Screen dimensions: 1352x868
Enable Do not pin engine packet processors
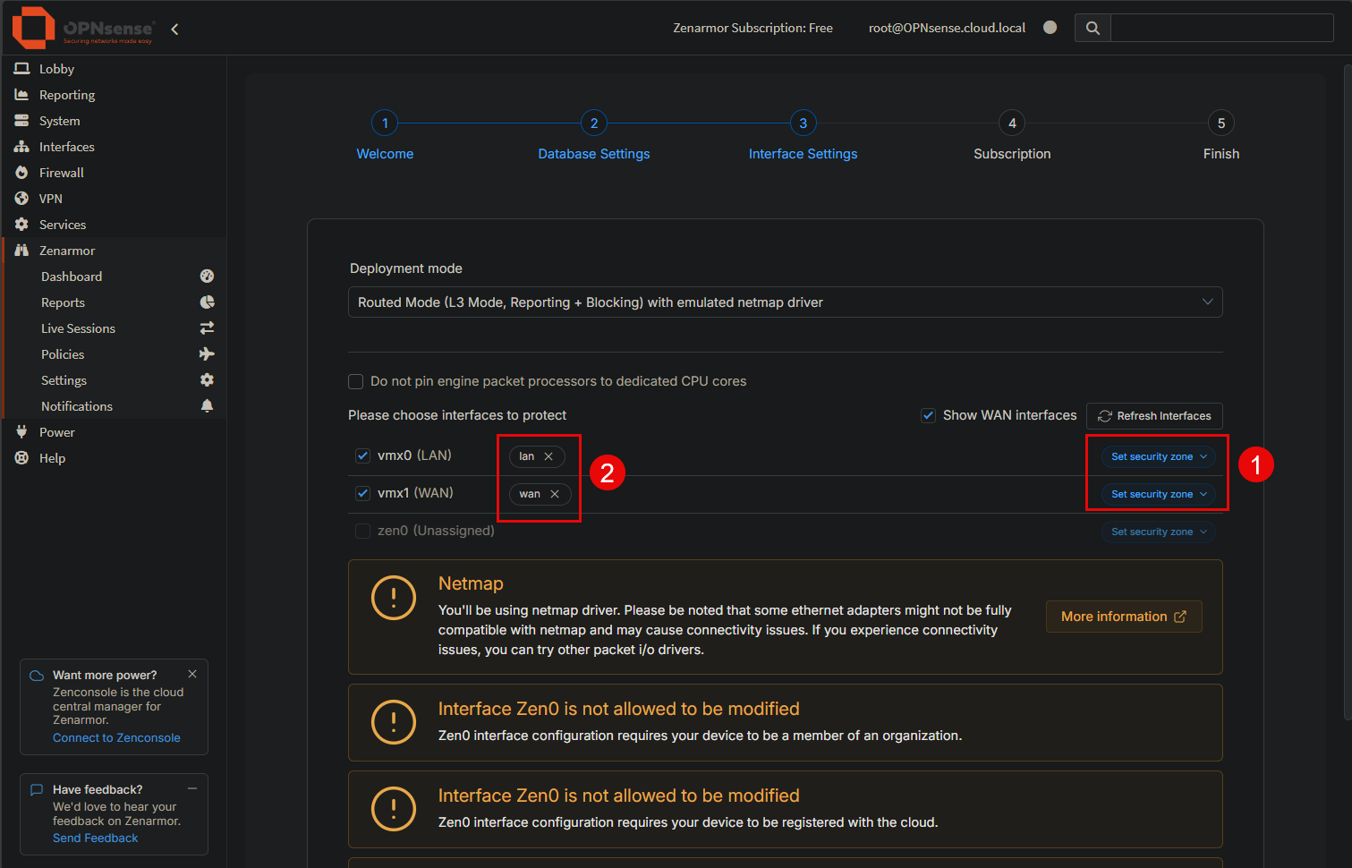coord(355,381)
